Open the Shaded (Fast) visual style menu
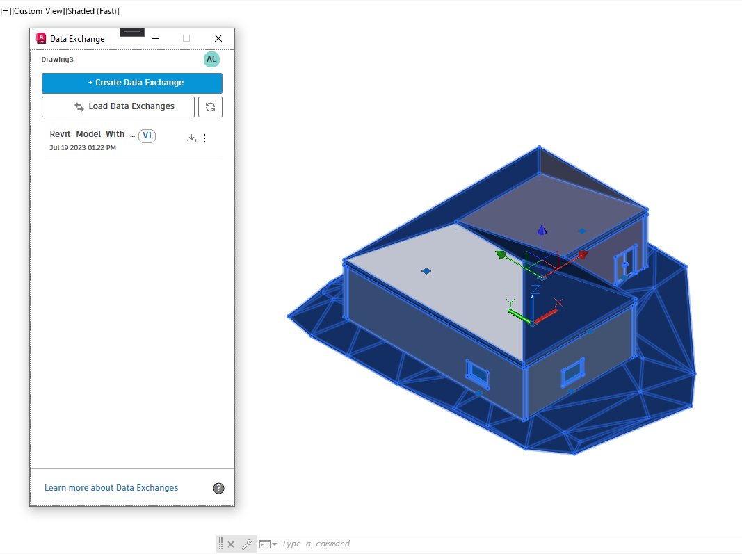Screen dimensions: 742x554 click(x=92, y=11)
